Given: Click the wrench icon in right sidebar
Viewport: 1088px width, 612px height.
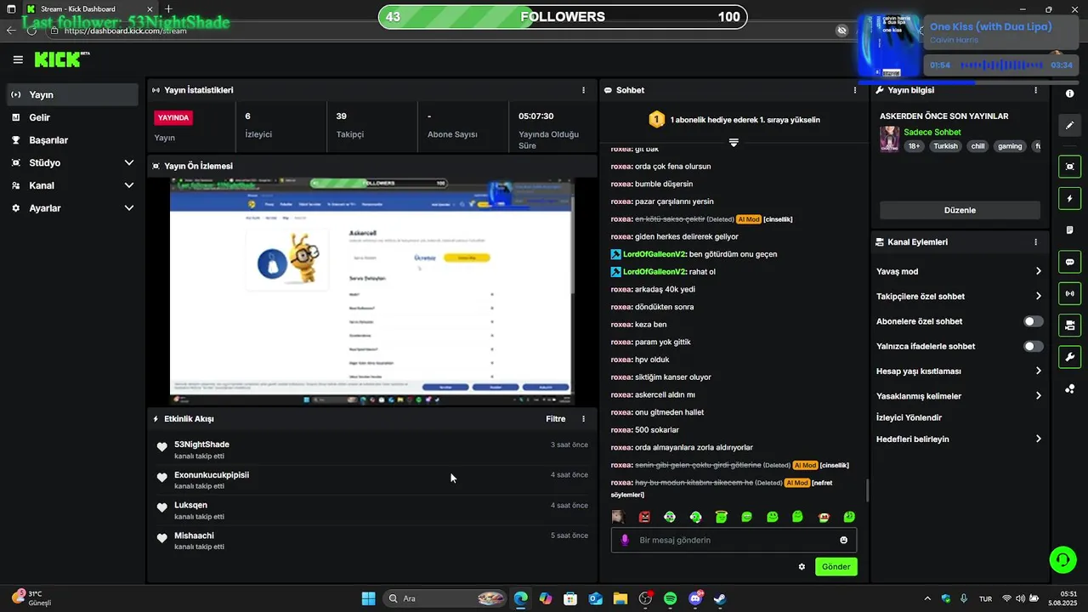Looking at the screenshot, I should [1070, 357].
